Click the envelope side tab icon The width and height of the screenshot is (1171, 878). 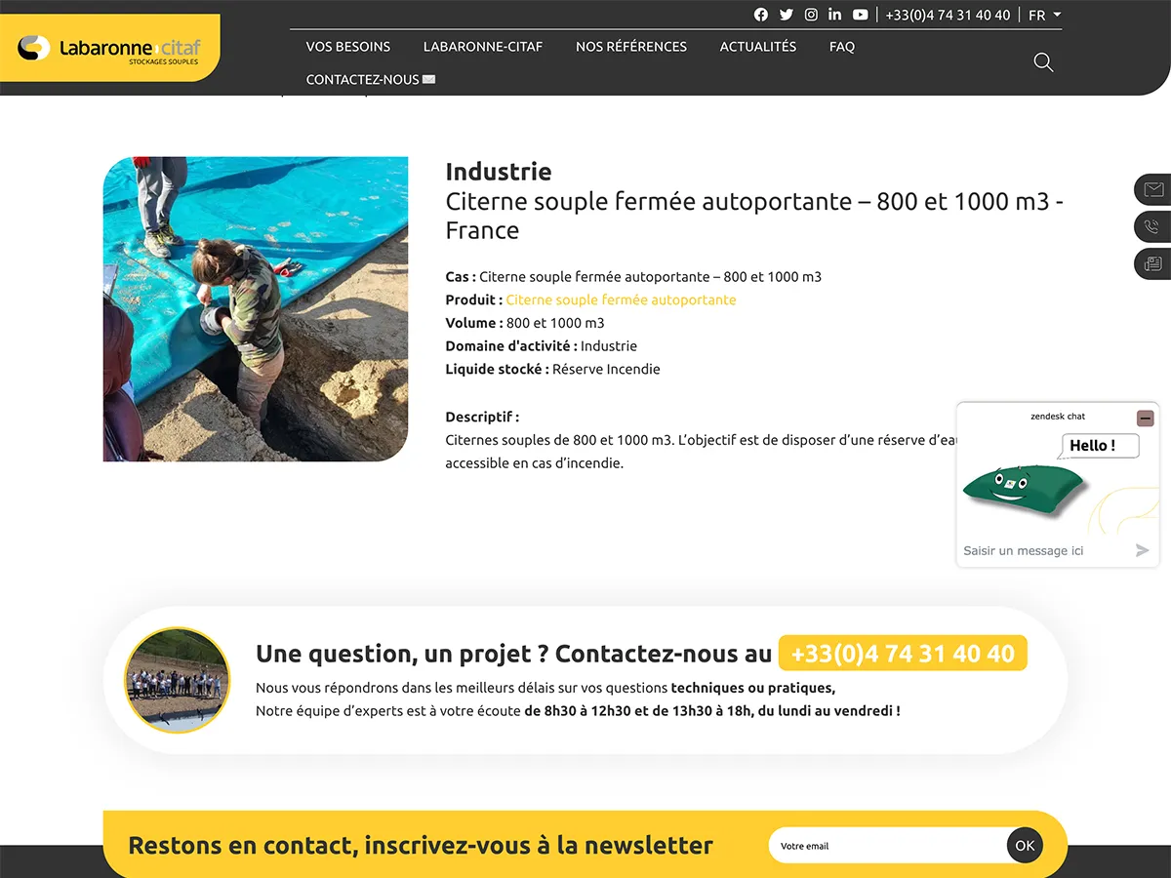[1153, 189]
